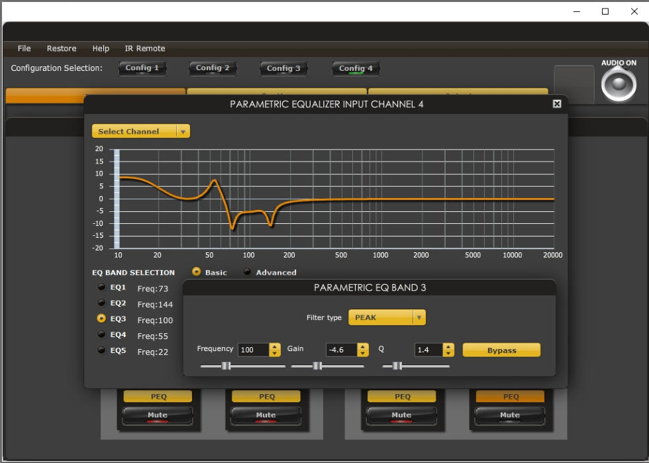Close the Parametric Equalizer dialog
The height and width of the screenshot is (463, 649).
point(557,103)
